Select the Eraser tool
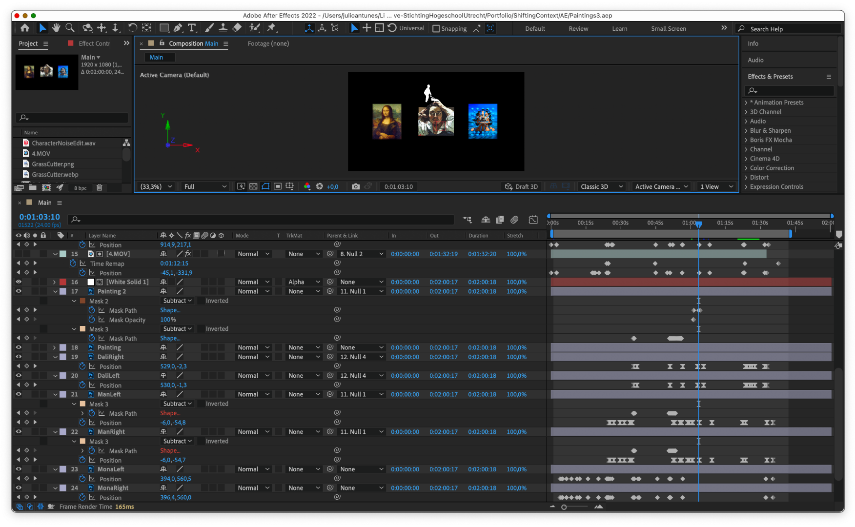The height and width of the screenshot is (527, 855). (237, 28)
